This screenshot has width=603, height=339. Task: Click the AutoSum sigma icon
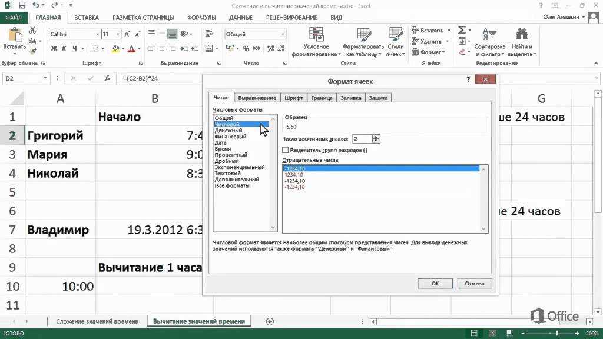(462, 30)
